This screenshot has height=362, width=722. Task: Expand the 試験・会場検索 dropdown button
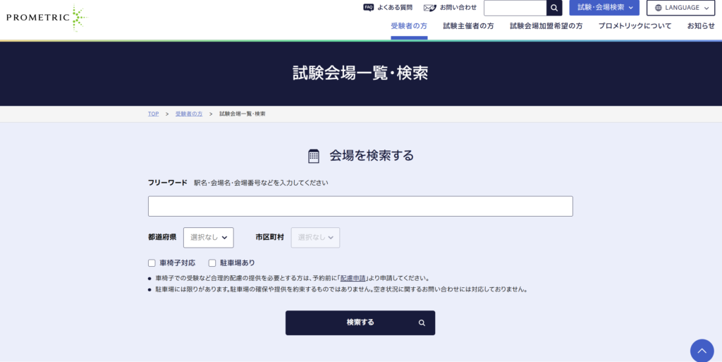604,8
